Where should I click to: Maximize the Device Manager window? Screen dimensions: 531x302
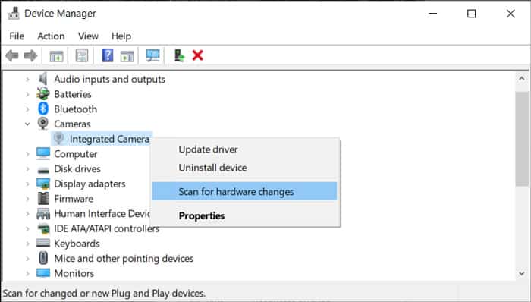471,14
